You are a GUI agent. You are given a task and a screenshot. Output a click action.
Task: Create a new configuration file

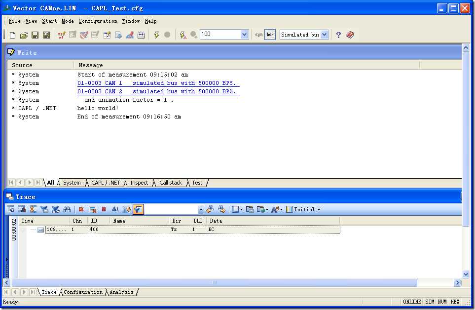pyautogui.click(x=12, y=35)
